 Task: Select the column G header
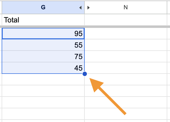[x=43, y=7]
